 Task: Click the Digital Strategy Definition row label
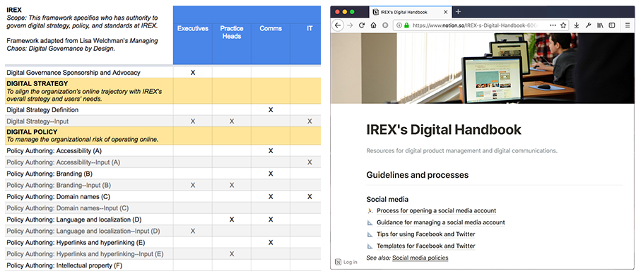point(42,110)
